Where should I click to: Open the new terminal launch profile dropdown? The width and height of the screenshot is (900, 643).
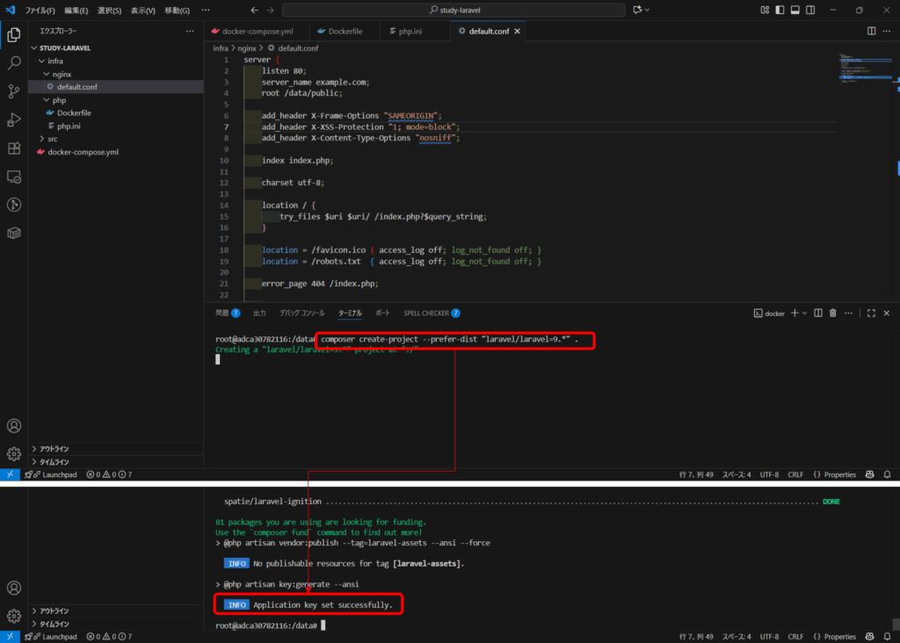point(804,313)
